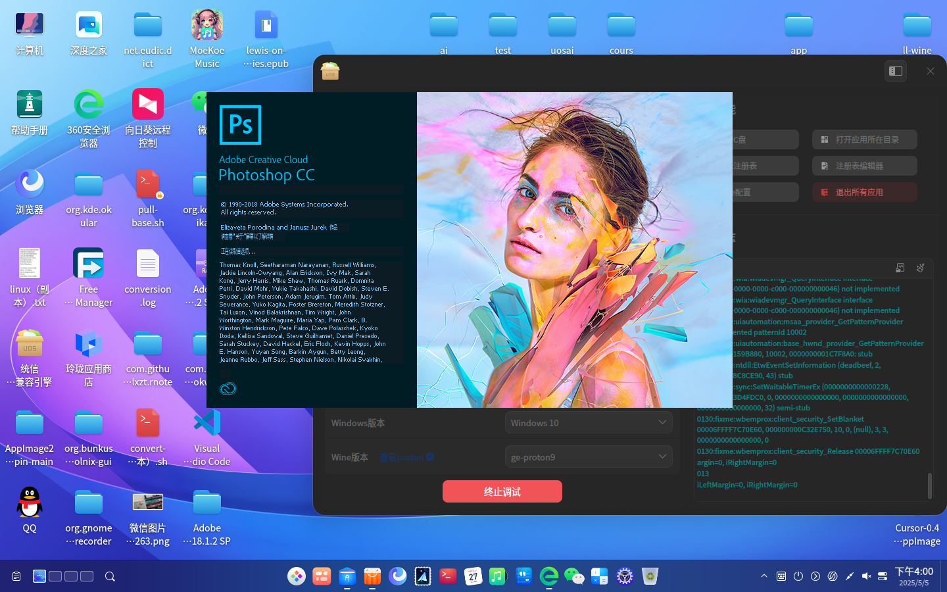Expand the hidden system tray icons arrow
The width and height of the screenshot is (947, 592).
click(x=764, y=576)
